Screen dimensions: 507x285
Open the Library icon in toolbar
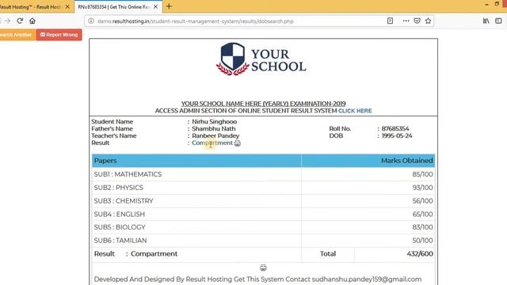point(486,21)
